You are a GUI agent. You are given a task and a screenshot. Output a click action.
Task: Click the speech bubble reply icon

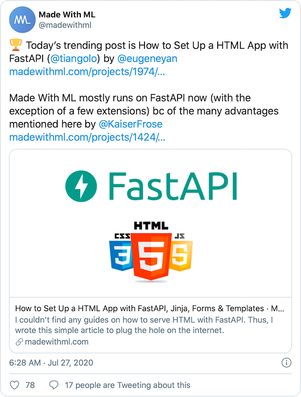[54, 385]
